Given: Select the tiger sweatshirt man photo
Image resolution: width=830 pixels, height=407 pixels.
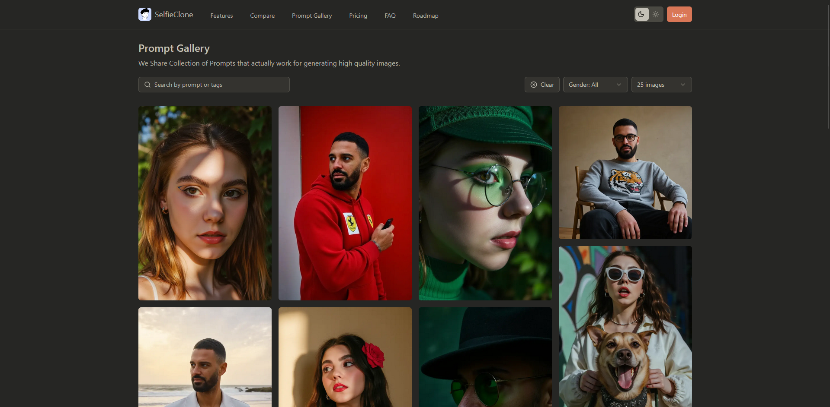Looking at the screenshot, I should tap(625, 173).
